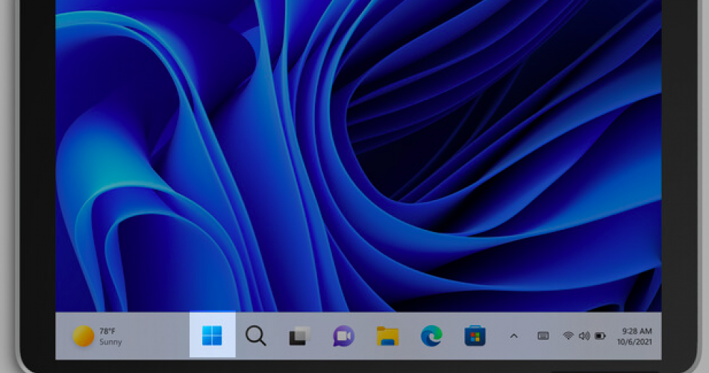This screenshot has width=709, height=373.
Task: Open Task View from taskbar
Action: point(299,336)
